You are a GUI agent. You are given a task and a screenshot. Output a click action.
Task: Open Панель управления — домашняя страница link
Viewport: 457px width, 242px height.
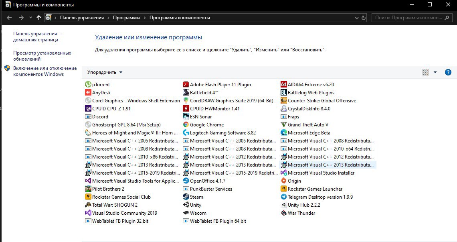tap(38, 37)
